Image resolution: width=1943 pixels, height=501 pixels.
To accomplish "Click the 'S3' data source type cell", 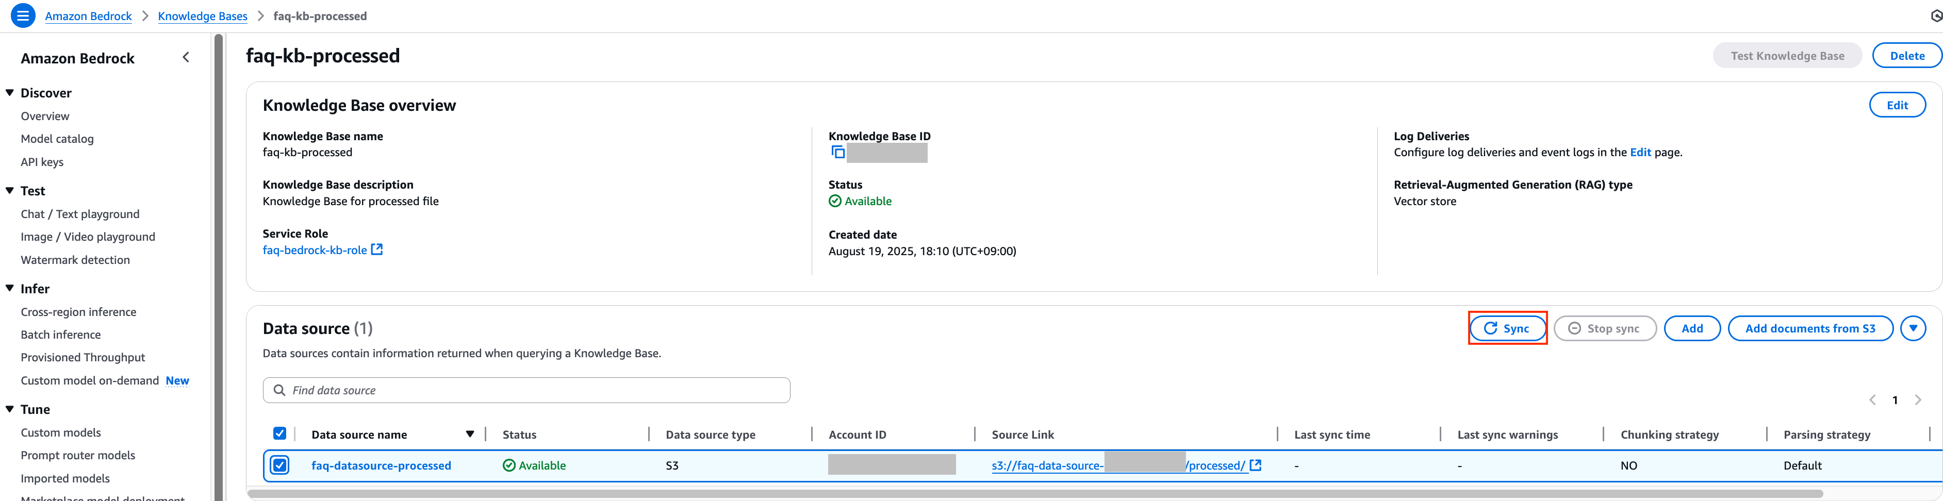I will click(x=672, y=465).
